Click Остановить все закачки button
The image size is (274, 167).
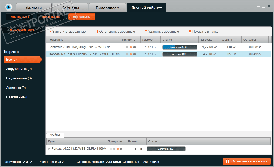point(247,161)
